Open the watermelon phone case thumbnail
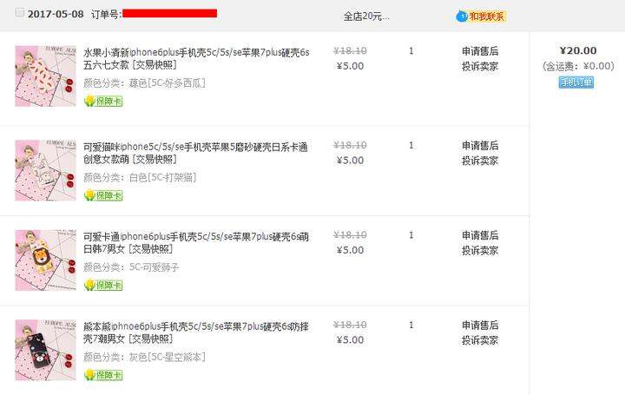 point(45,76)
